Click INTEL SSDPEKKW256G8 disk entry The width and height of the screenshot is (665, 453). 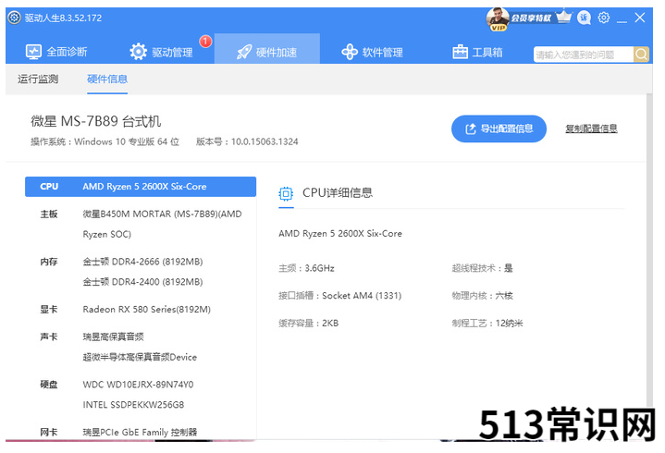pyautogui.click(x=133, y=405)
